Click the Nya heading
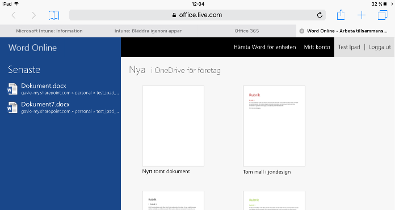Viewport: 395px width, 210px height. tap(137, 70)
